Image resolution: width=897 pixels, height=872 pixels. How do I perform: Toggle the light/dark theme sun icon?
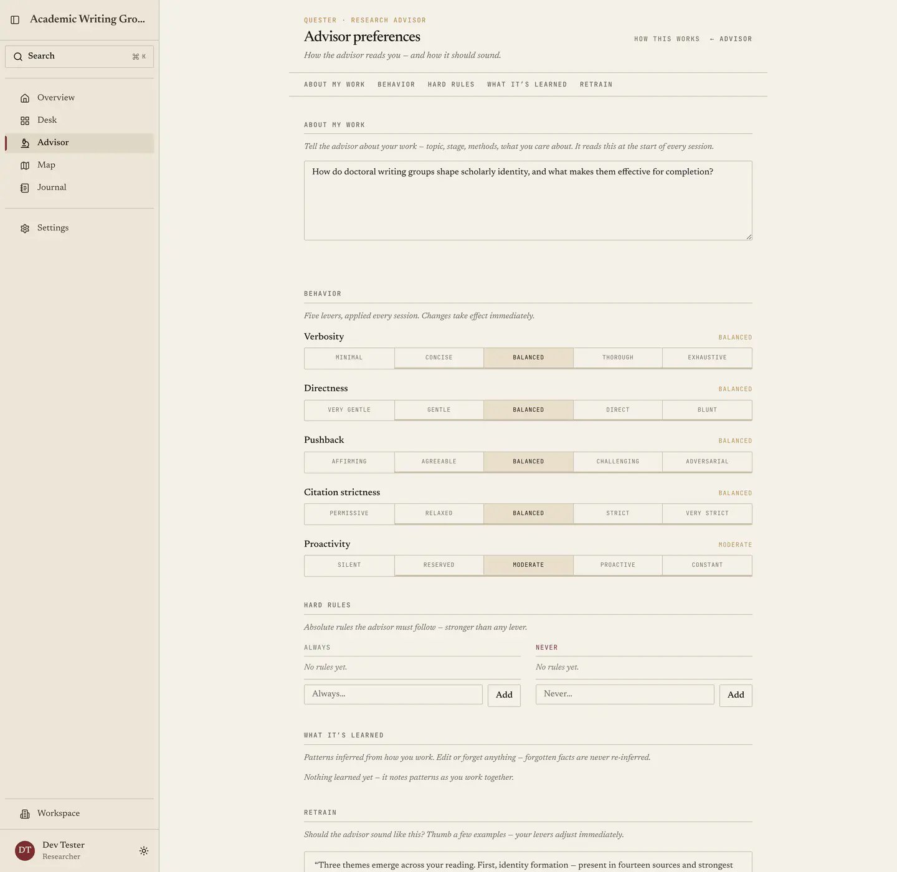pos(144,851)
